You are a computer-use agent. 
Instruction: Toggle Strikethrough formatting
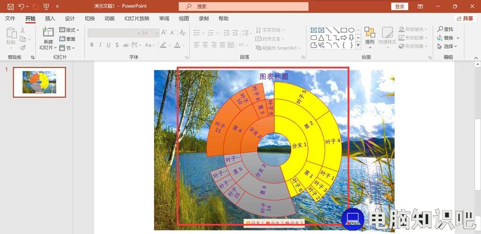(x=126, y=45)
